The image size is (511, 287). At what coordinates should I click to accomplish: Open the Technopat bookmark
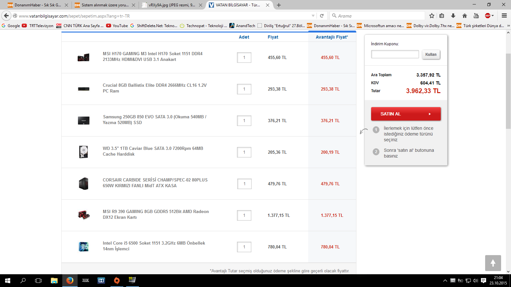click(203, 26)
